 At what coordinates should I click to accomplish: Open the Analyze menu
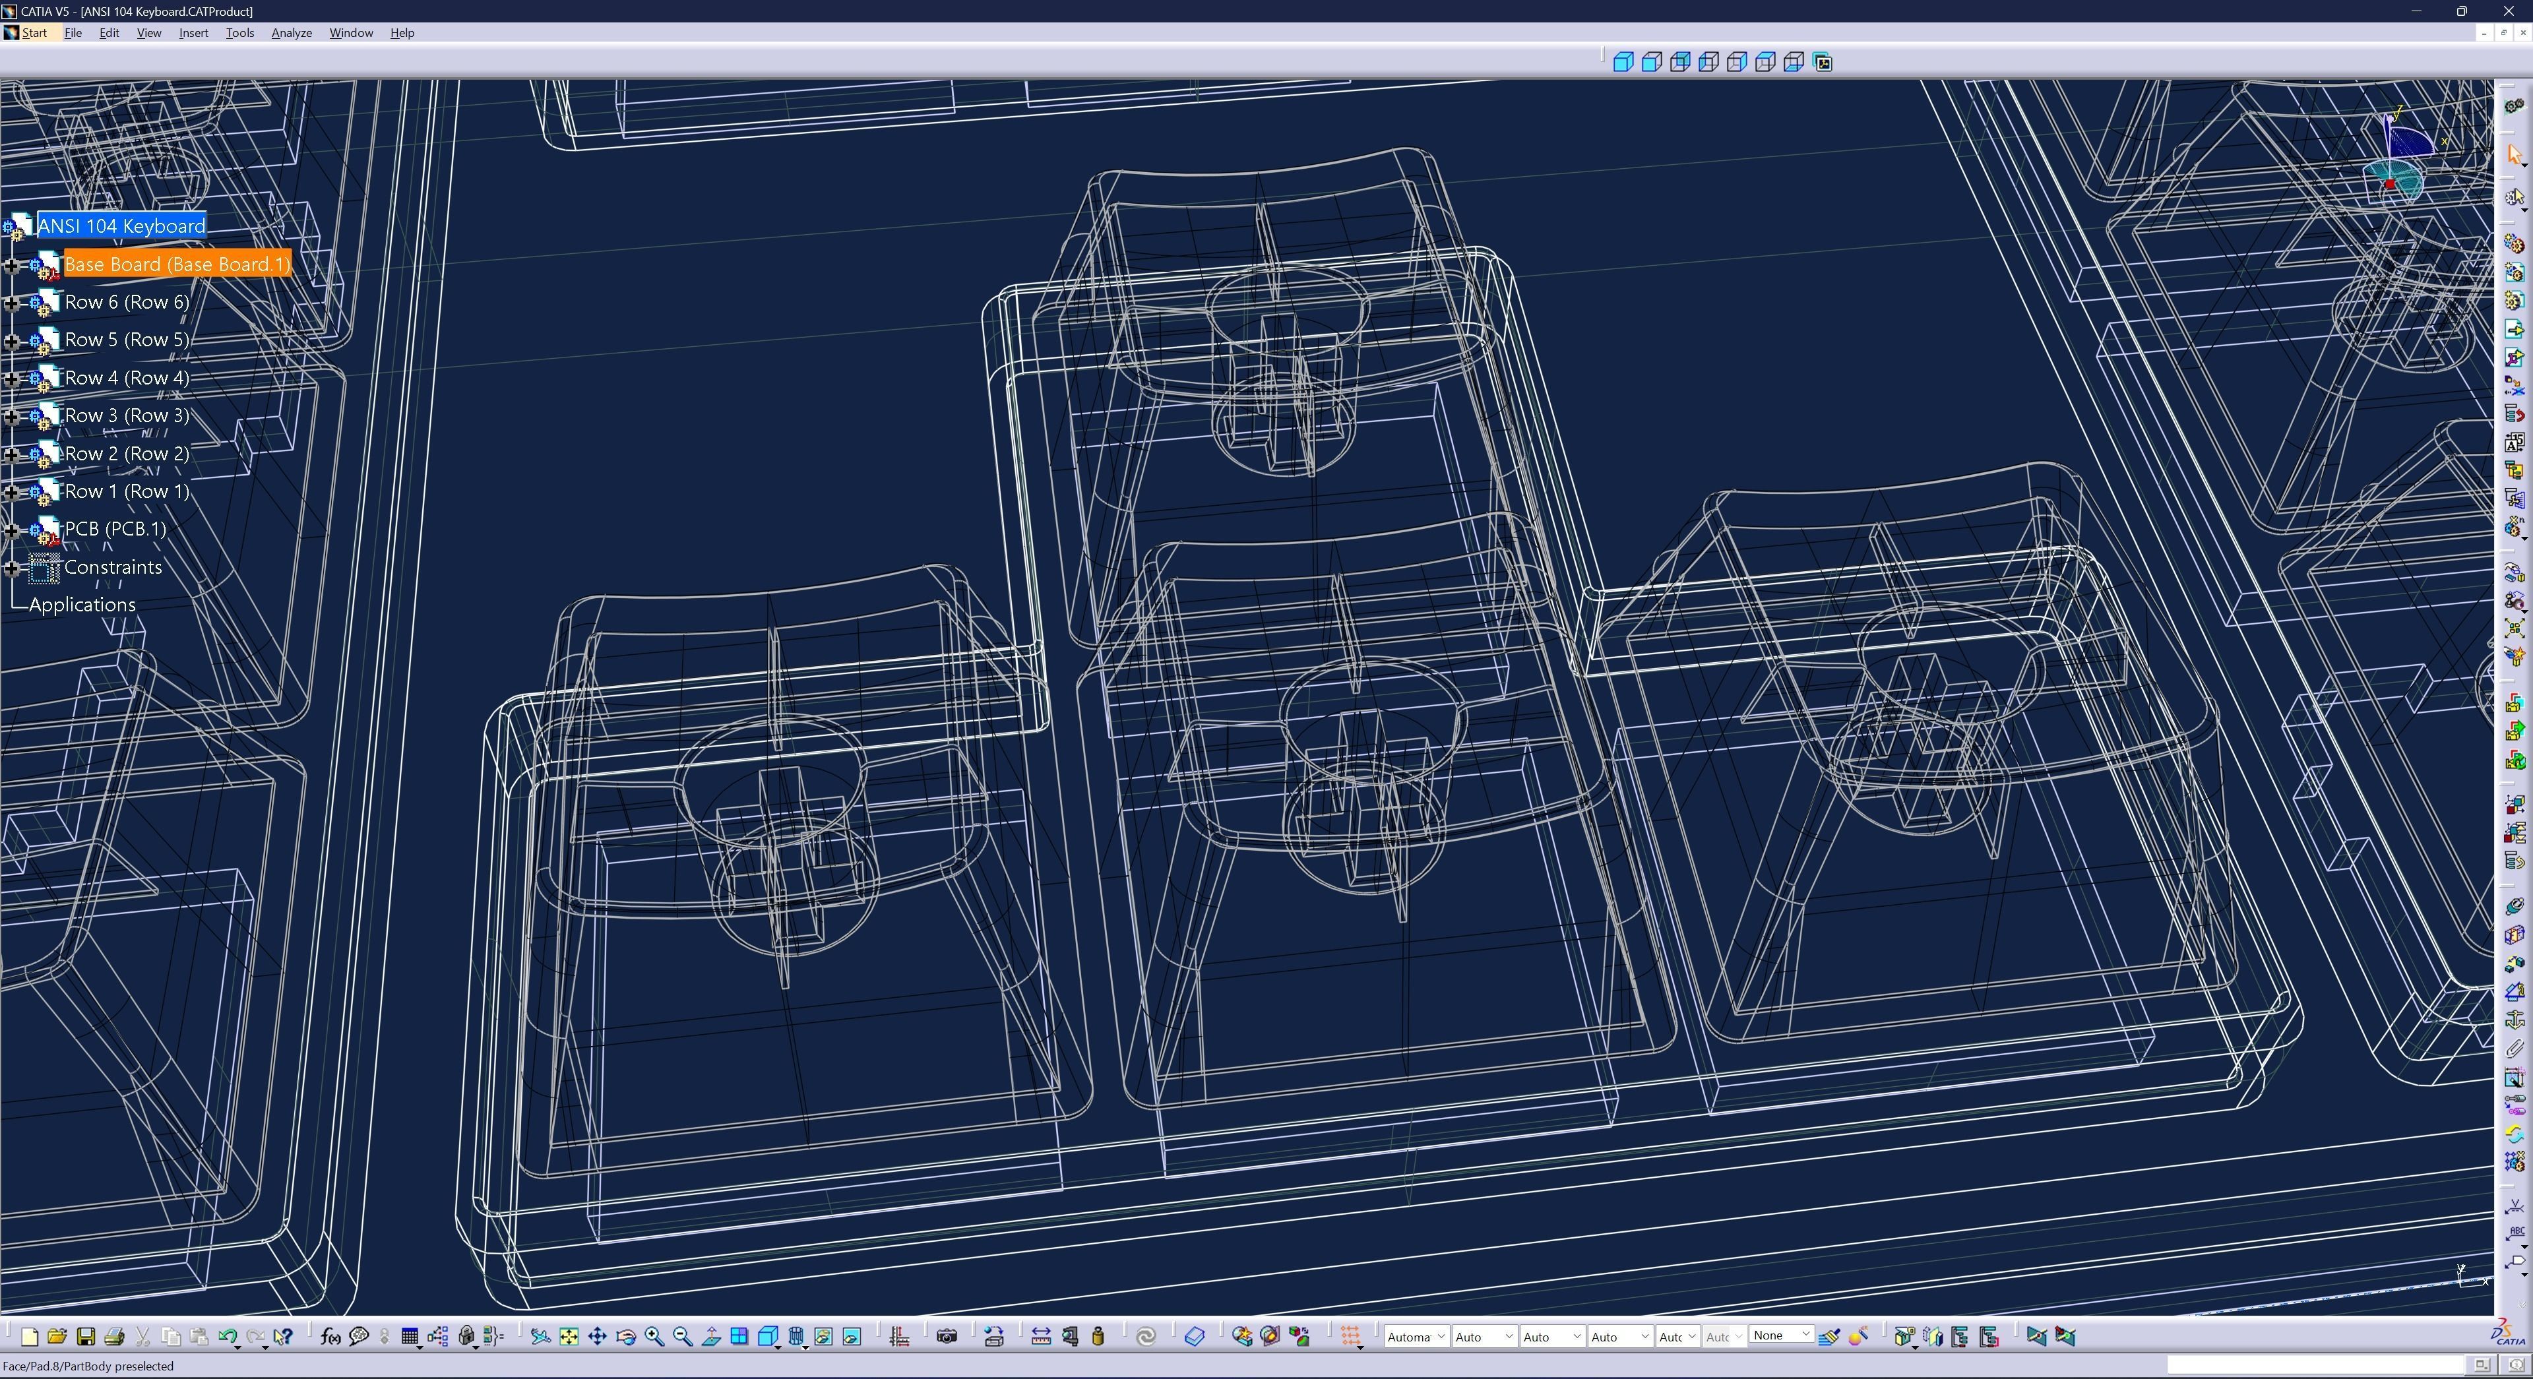tap(291, 32)
